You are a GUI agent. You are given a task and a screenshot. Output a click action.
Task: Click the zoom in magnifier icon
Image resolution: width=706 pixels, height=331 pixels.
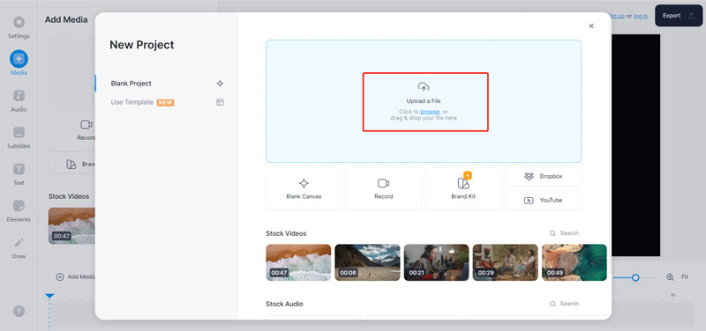click(670, 277)
